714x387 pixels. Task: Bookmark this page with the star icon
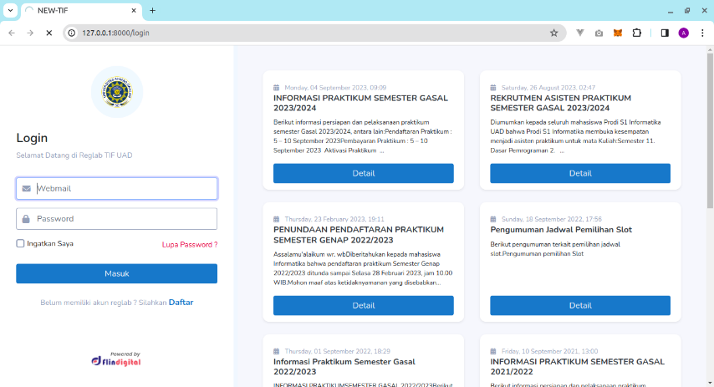[x=553, y=33]
